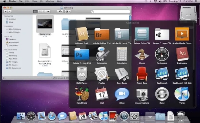Image resolution: width=200 pixels, height=123 pixels.
Task: Launch Firefox from the Applications stack
Action: pyautogui.click(x=102, y=74)
